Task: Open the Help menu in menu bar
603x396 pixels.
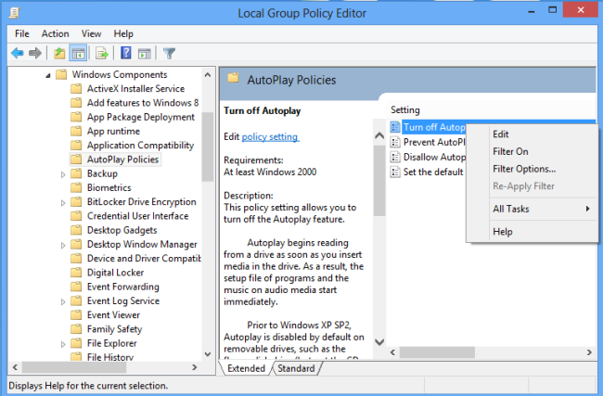Action: click(123, 33)
